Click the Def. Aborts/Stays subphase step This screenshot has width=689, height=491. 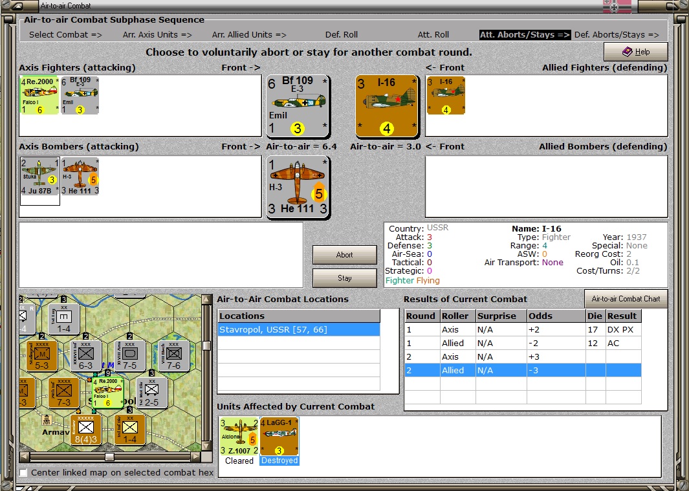617,35
